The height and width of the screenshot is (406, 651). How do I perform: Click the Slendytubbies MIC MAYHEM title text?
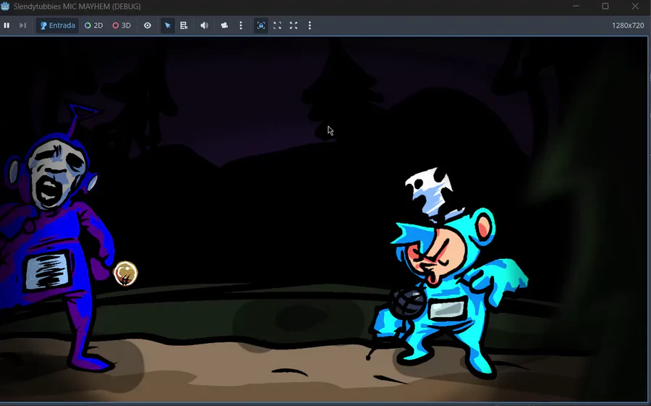77,7
